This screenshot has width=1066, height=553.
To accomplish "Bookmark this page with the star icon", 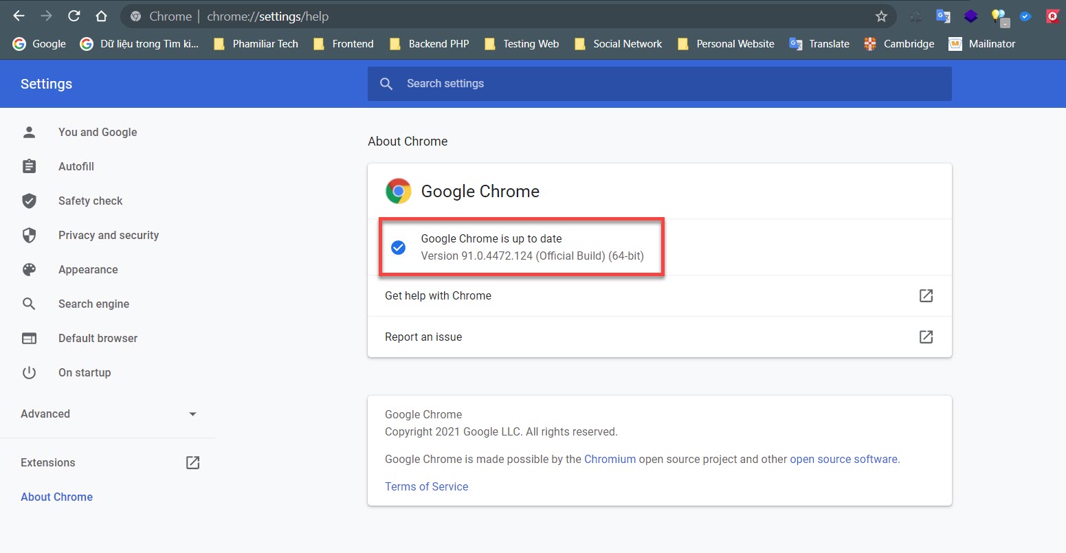I will point(881,16).
